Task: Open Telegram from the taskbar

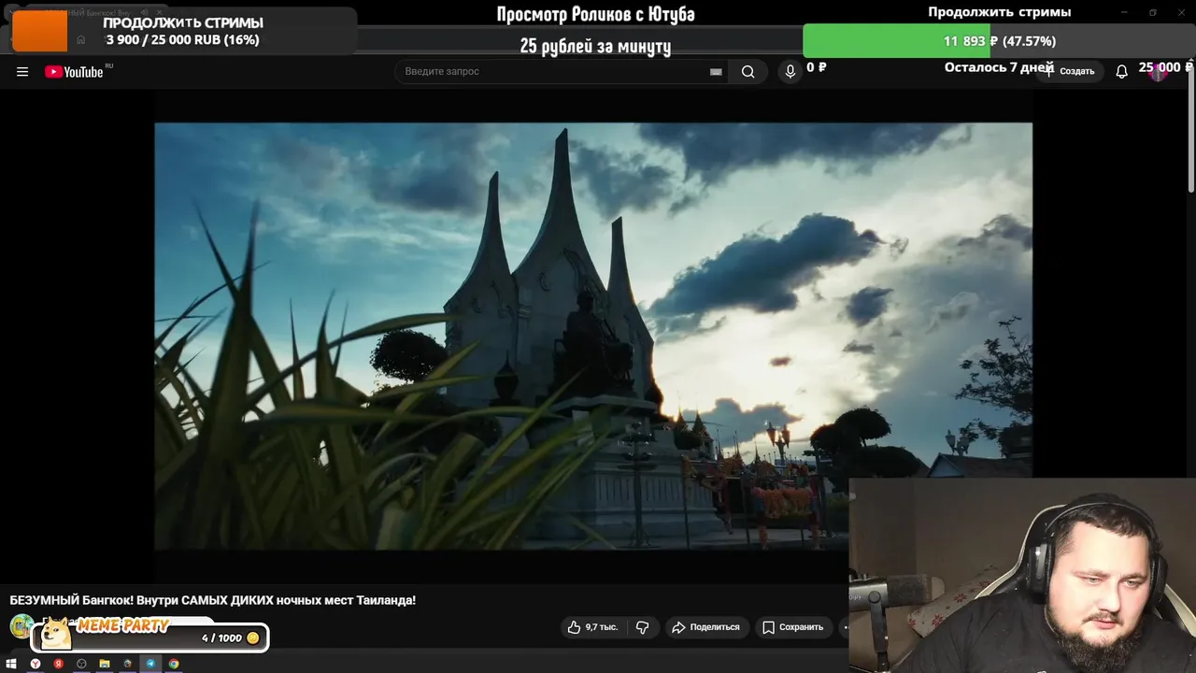Action: [150, 664]
